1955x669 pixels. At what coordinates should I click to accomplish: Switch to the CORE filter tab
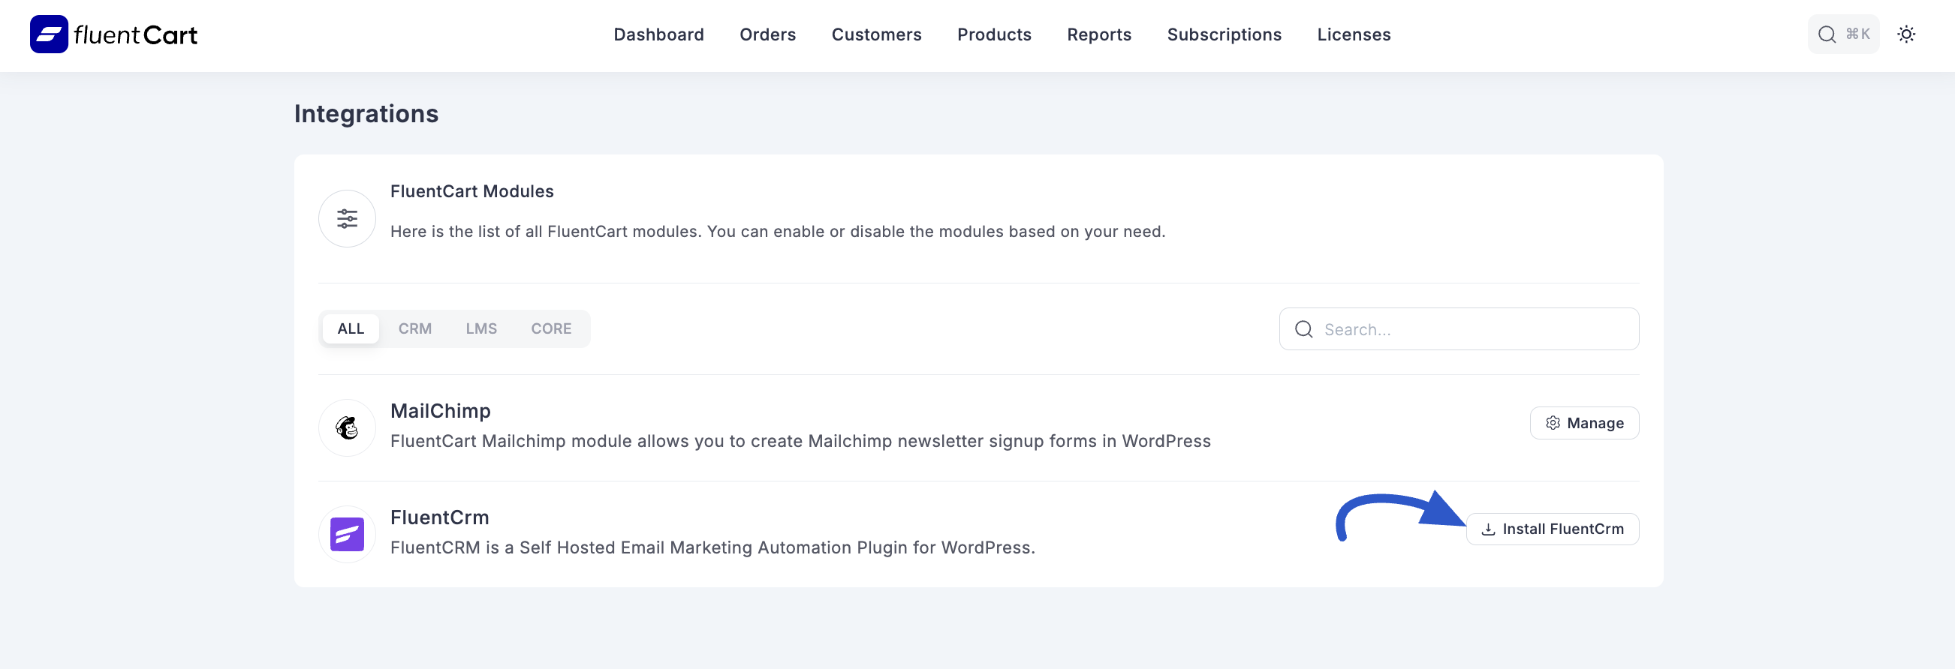click(x=551, y=329)
